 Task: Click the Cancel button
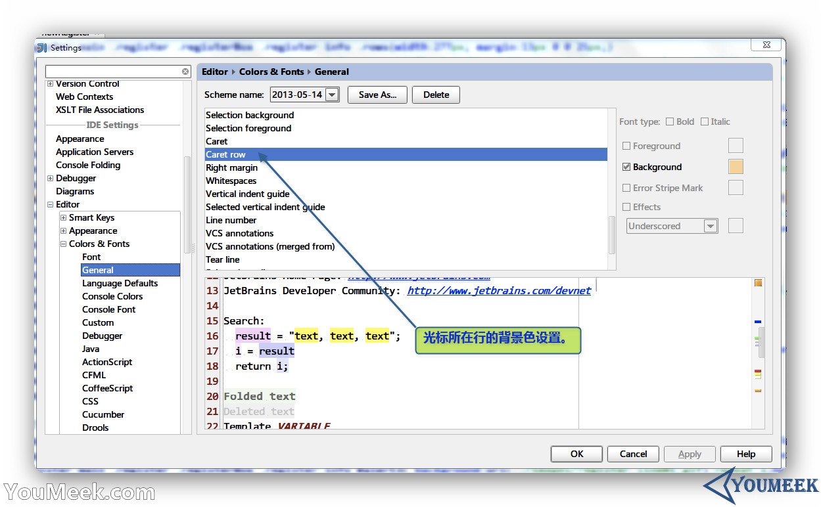(633, 454)
